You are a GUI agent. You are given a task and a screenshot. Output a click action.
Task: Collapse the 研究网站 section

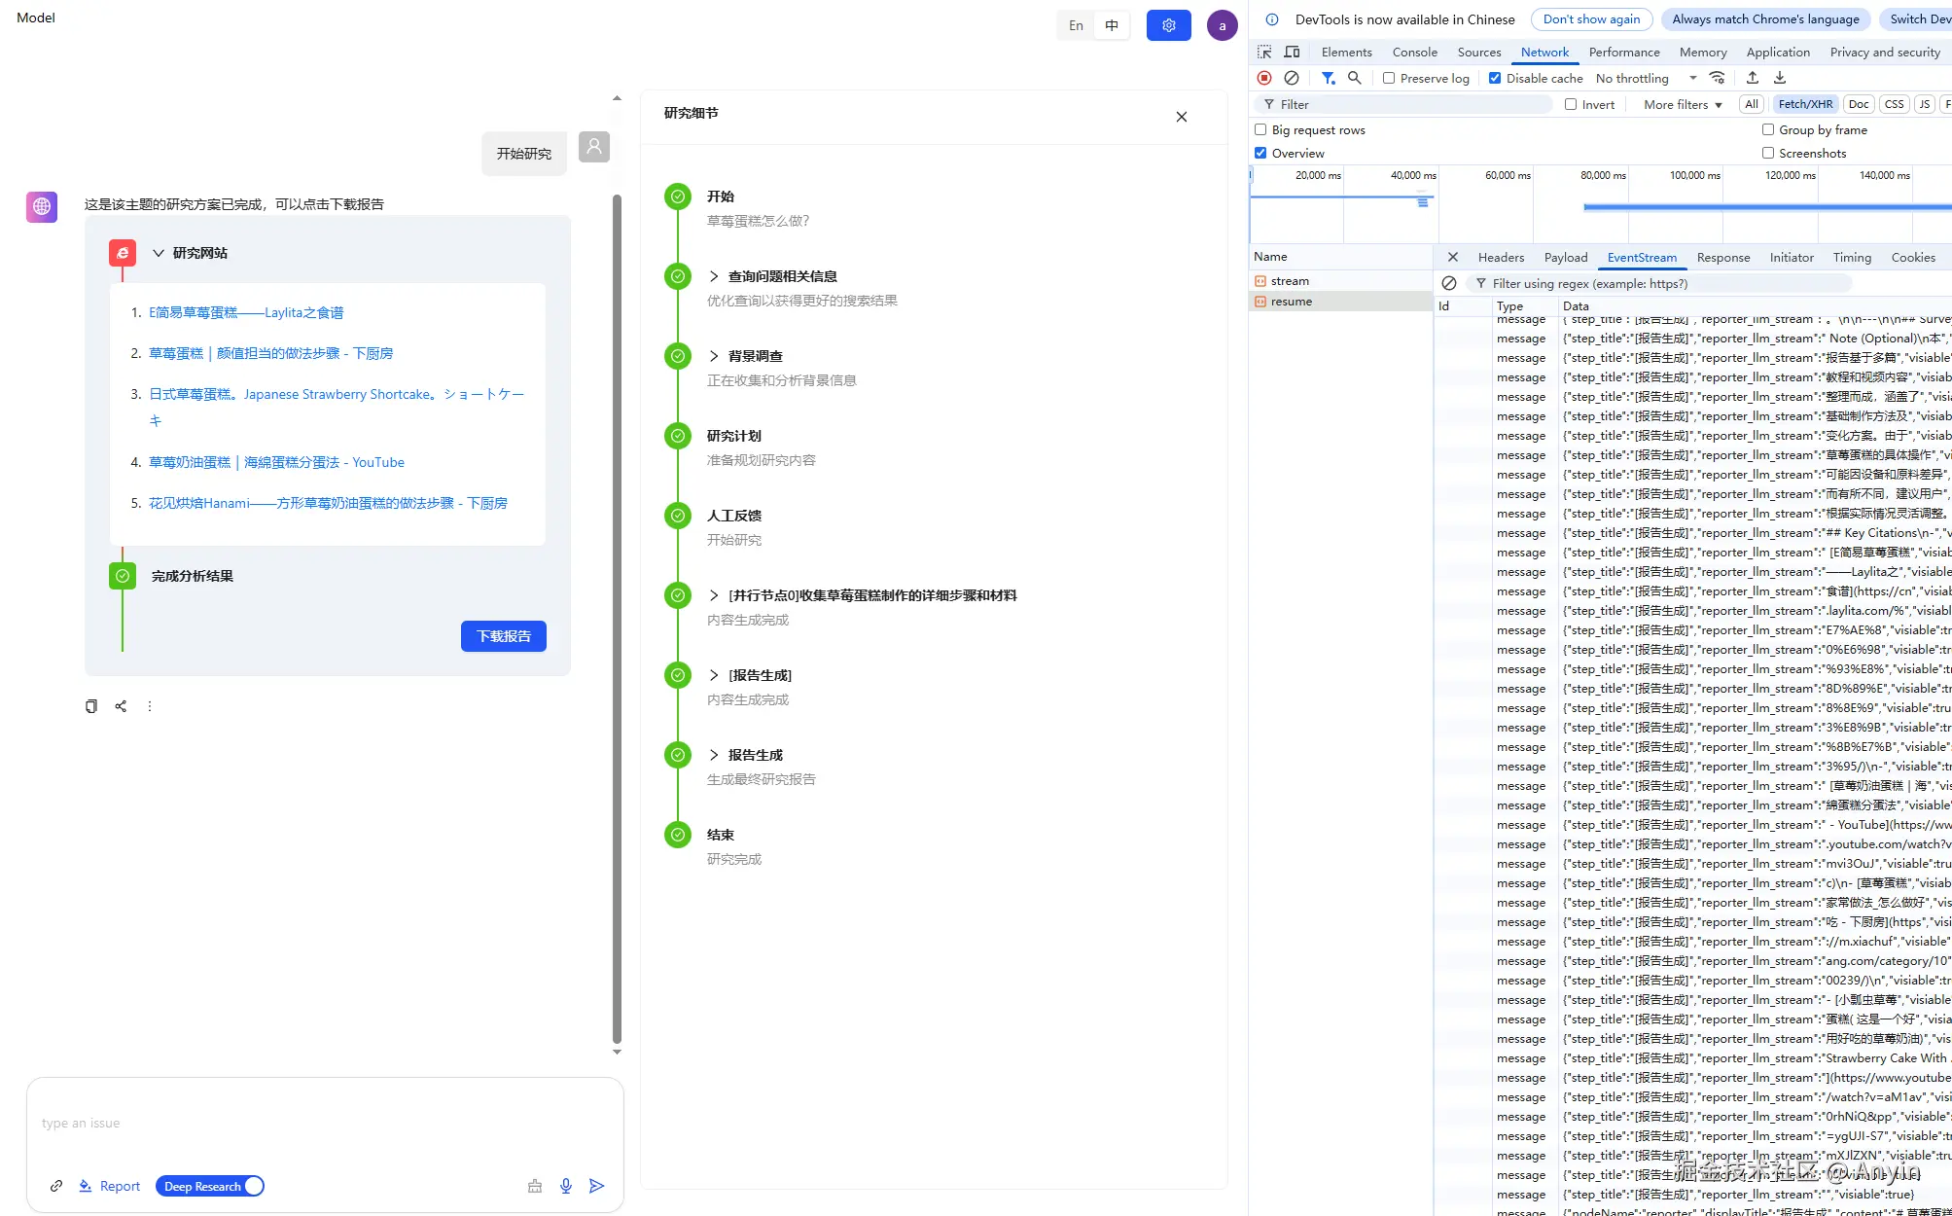click(159, 253)
